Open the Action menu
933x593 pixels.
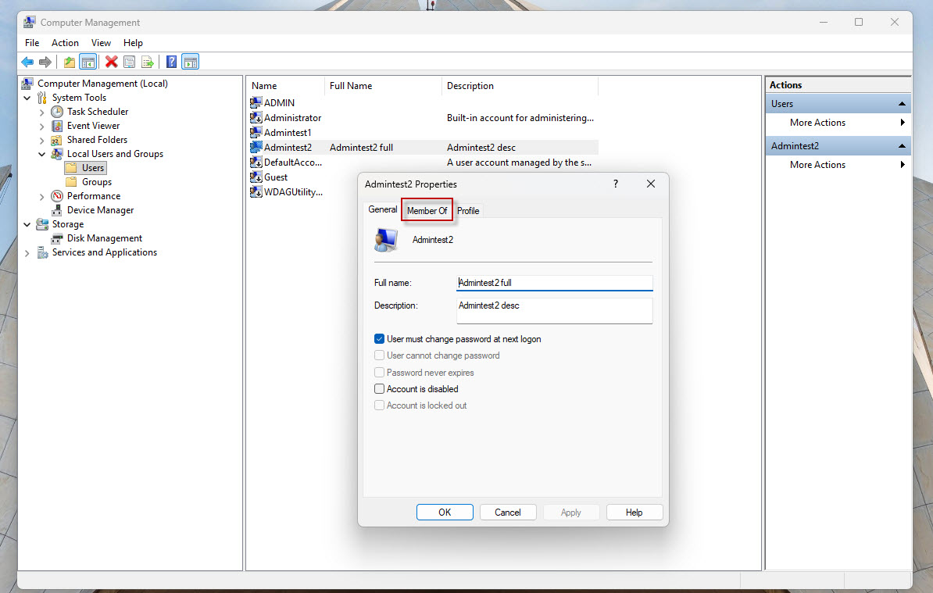[65, 43]
